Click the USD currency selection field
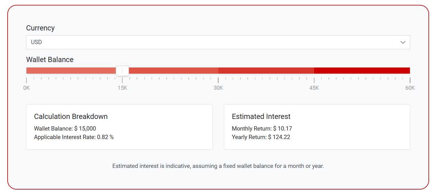The width and height of the screenshot is (437, 195). coord(213,42)
